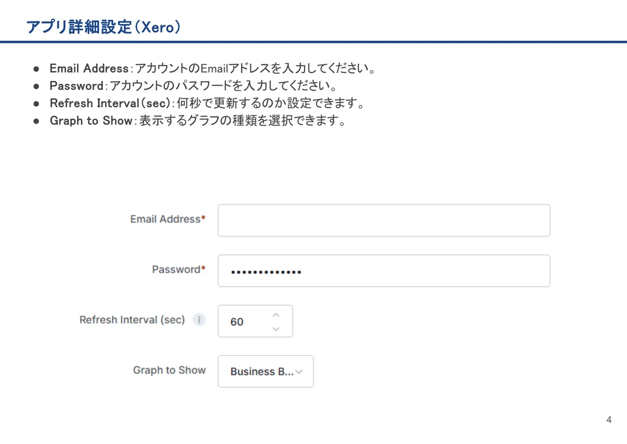Focus the Email Address input field

384,220
